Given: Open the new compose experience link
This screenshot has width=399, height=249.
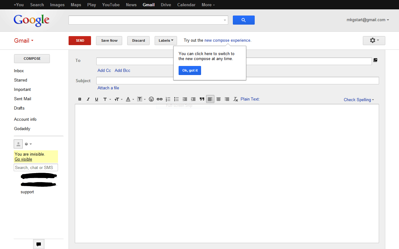Looking at the screenshot, I should pyautogui.click(x=227, y=40).
